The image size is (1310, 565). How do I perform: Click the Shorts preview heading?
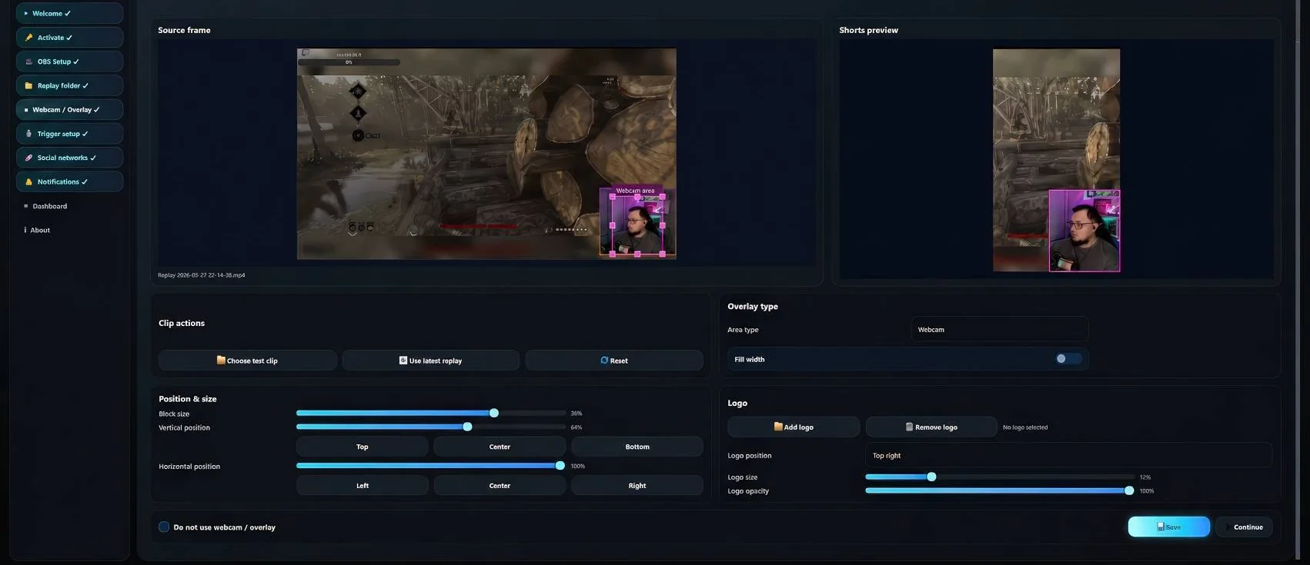tap(868, 30)
